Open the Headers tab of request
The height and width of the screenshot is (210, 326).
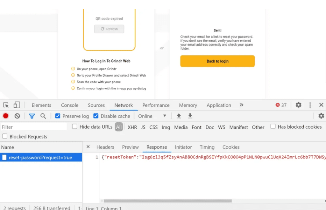[105, 147]
